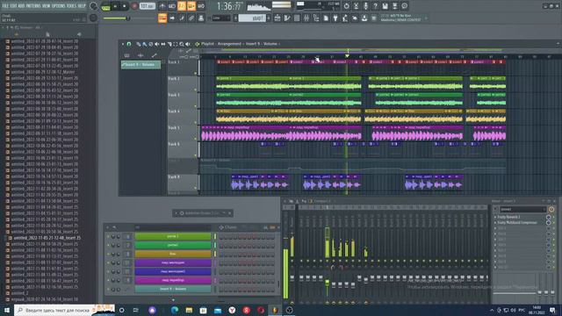562x316 pixels.
Task: Toggle typing keyboard to piano icon
Action: tap(162, 18)
